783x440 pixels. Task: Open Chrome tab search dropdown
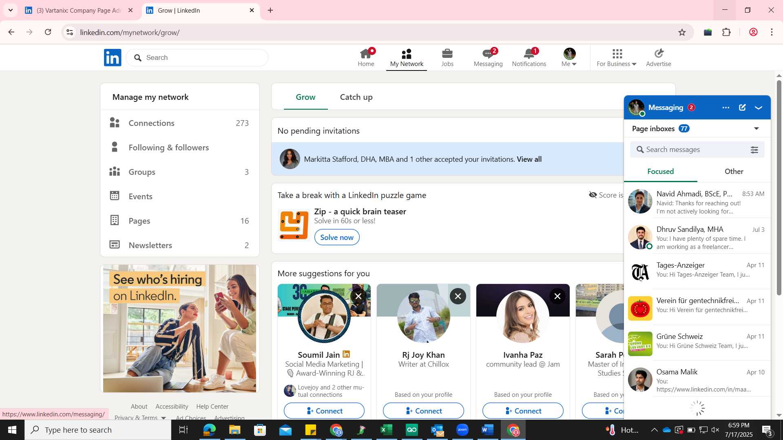11,10
